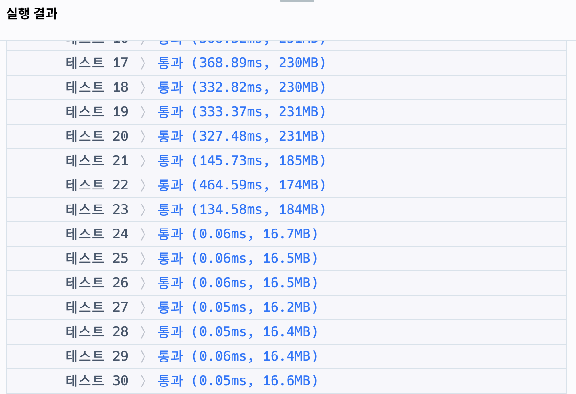Click test 17 result 368.89ms, 230MB
Viewport: 576px width, 394px height.
[241, 63]
